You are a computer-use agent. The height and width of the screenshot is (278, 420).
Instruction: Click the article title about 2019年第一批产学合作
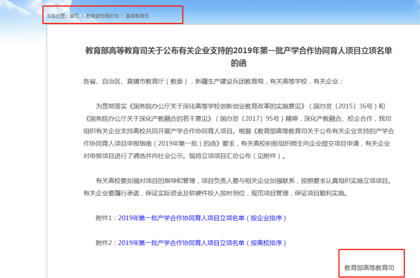tap(239, 57)
